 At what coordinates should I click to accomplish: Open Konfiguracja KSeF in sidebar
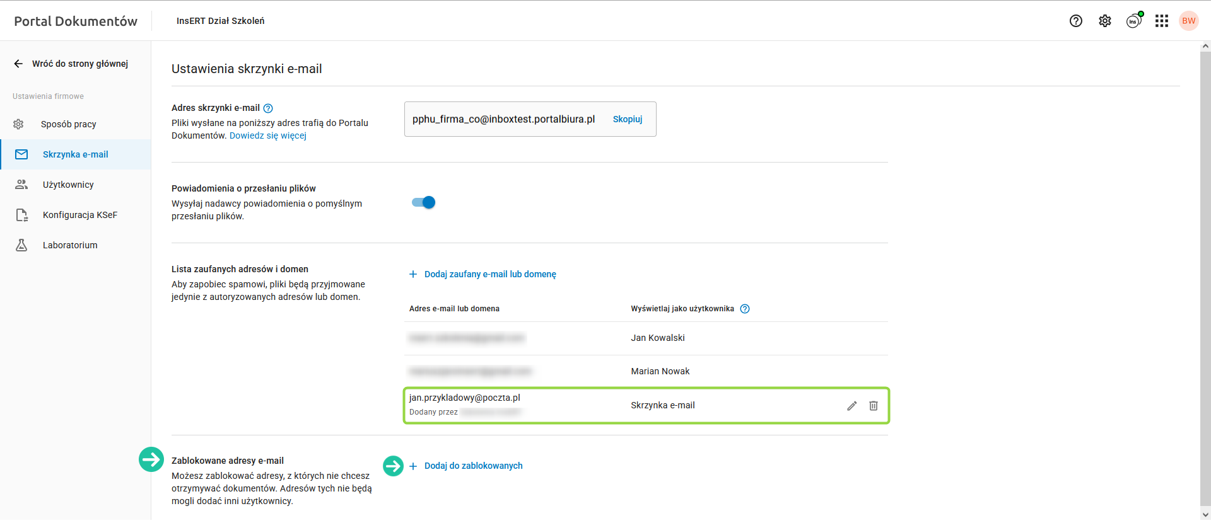coord(79,215)
